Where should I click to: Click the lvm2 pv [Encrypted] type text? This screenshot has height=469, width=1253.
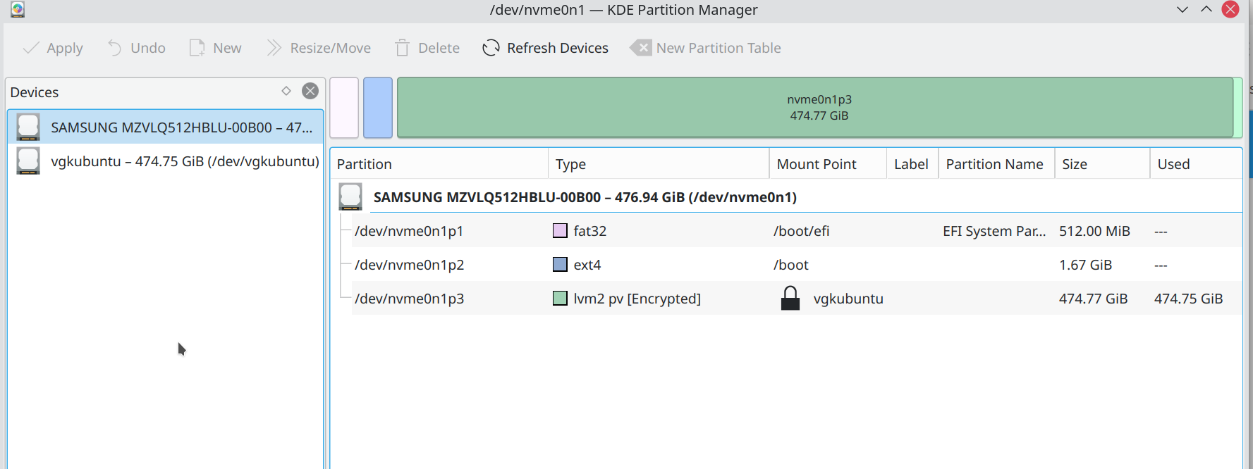click(637, 299)
